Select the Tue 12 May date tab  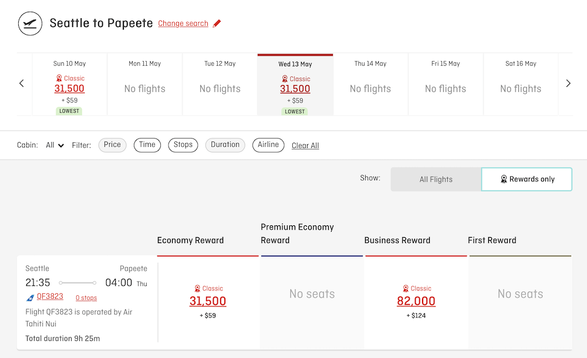(x=220, y=85)
